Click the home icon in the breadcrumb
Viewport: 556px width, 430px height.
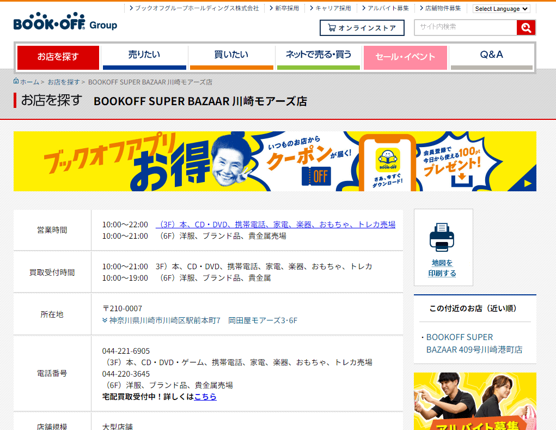tap(15, 81)
